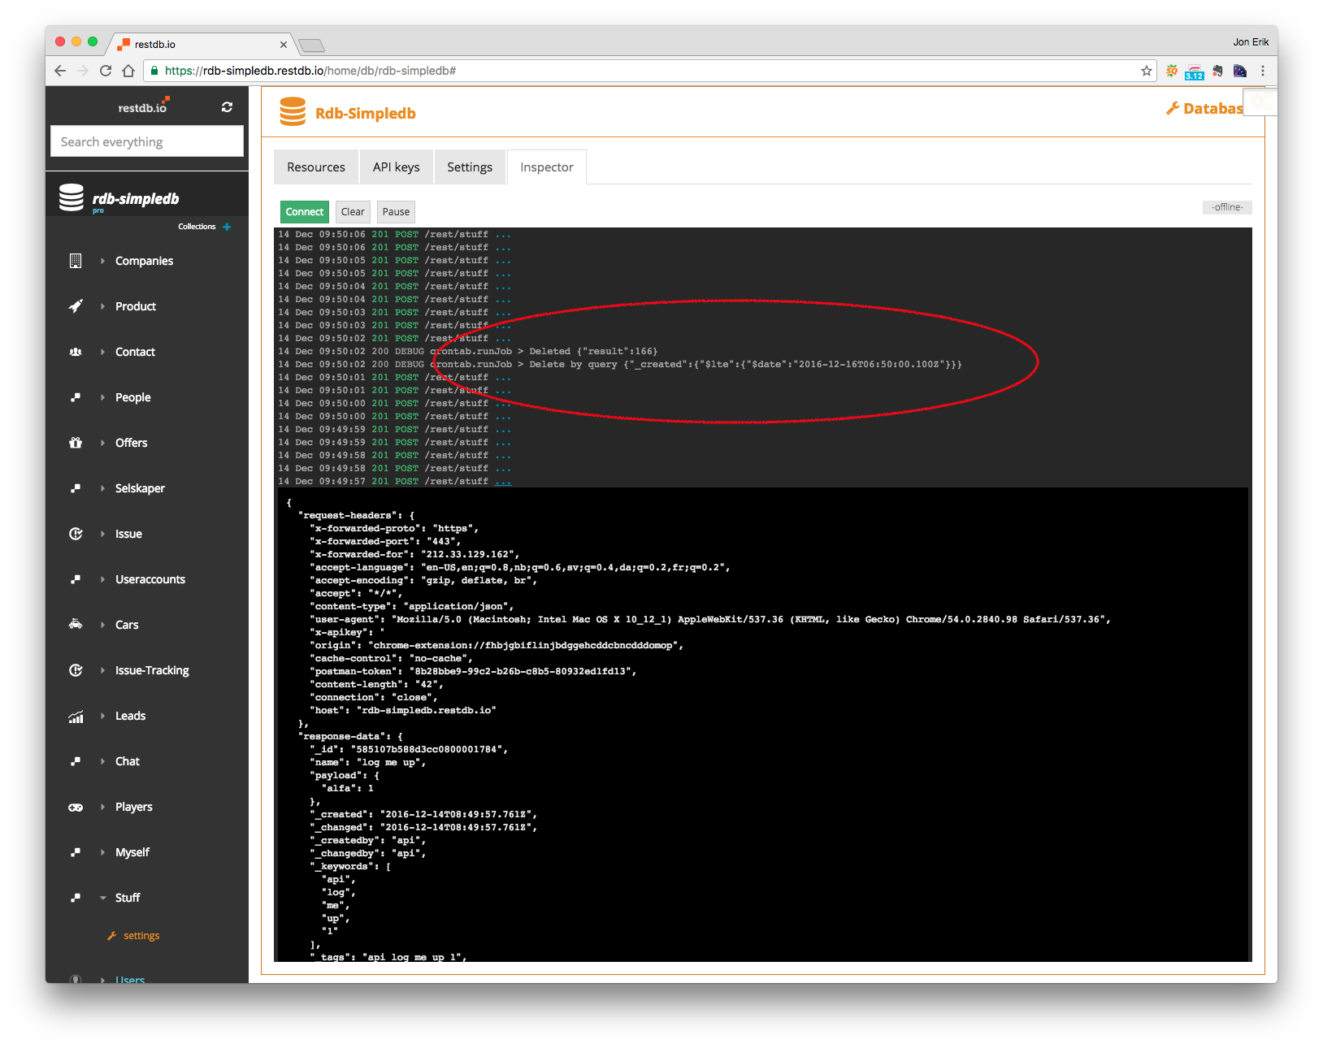Expand the People collection arrow
This screenshot has width=1323, height=1048.
click(x=102, y=397)
